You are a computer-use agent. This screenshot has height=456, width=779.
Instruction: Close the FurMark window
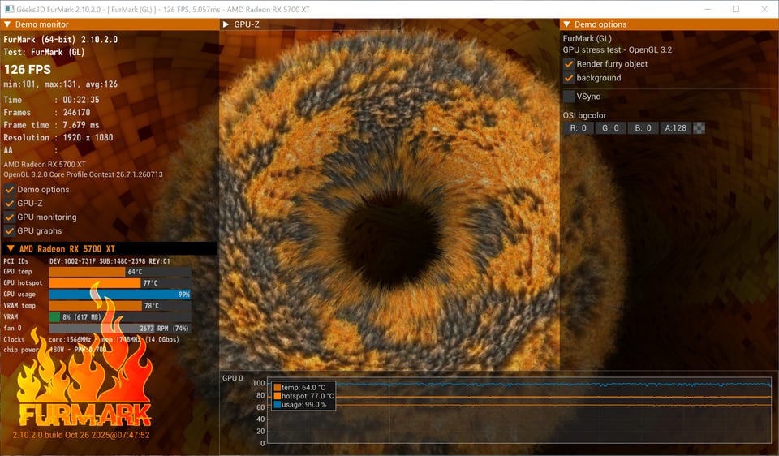[x=764, y=9]
